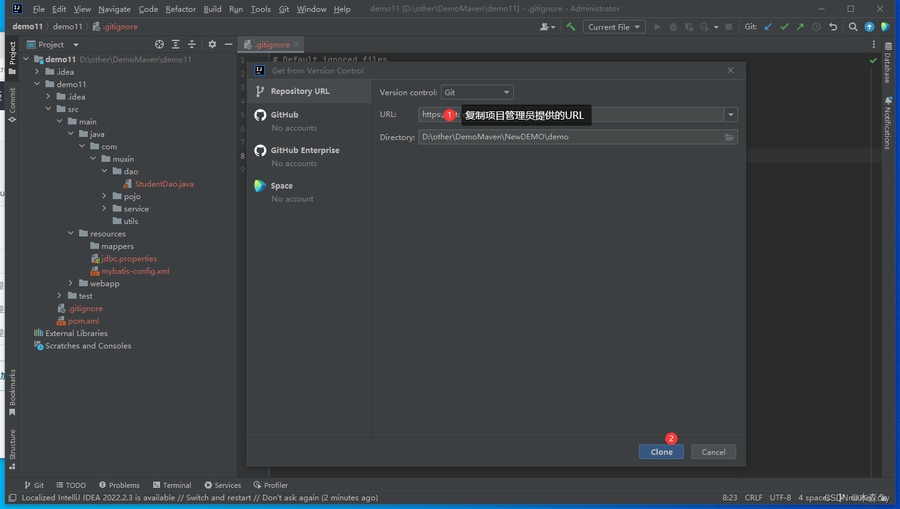The width and height of the screenshot is (900, 509).
Task: Click Select Opened File target icon
Action: (x=159, y=44)
